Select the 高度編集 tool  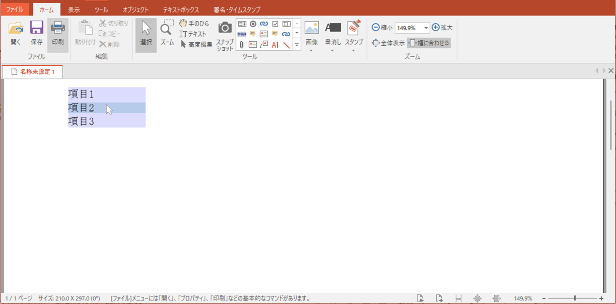[x=196, y=44]
